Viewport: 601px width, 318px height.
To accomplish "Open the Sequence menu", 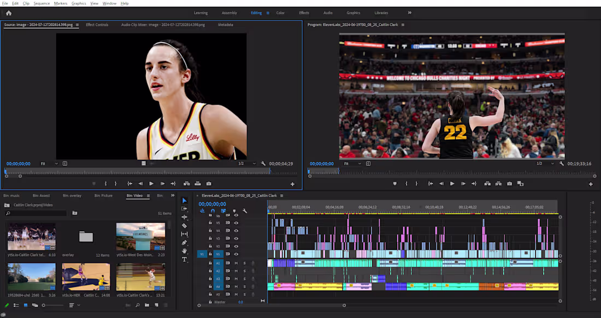I will tap(42, 3).
